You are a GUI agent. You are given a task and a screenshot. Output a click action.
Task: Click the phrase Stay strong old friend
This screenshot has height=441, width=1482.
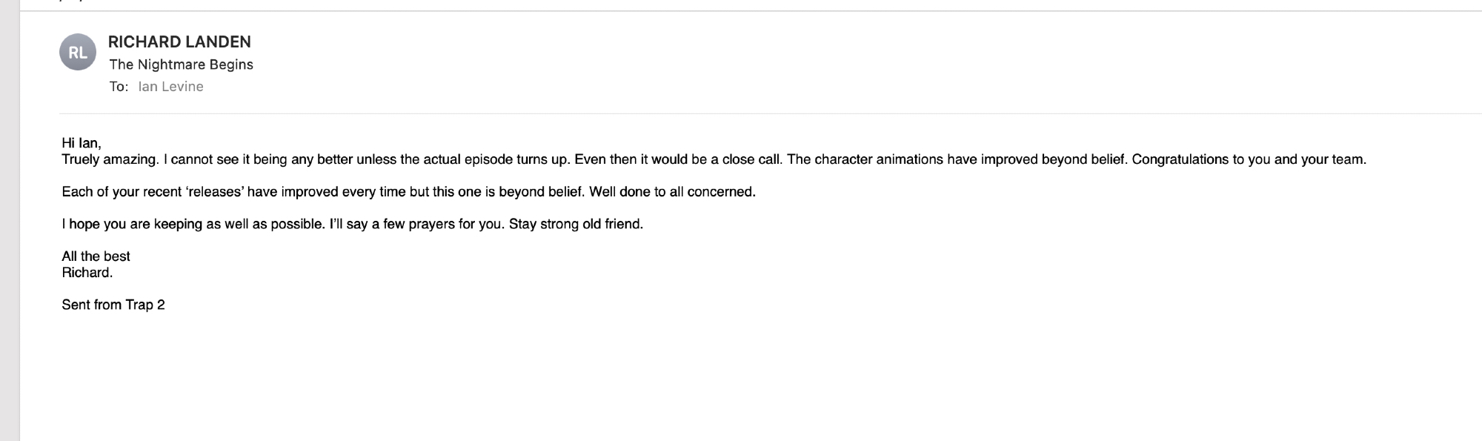point(576,224)
